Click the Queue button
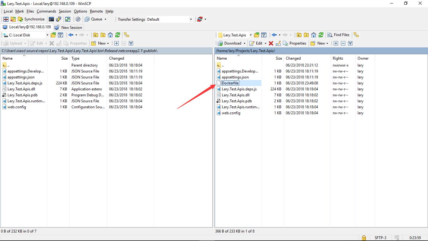 (x=94, y=19)
